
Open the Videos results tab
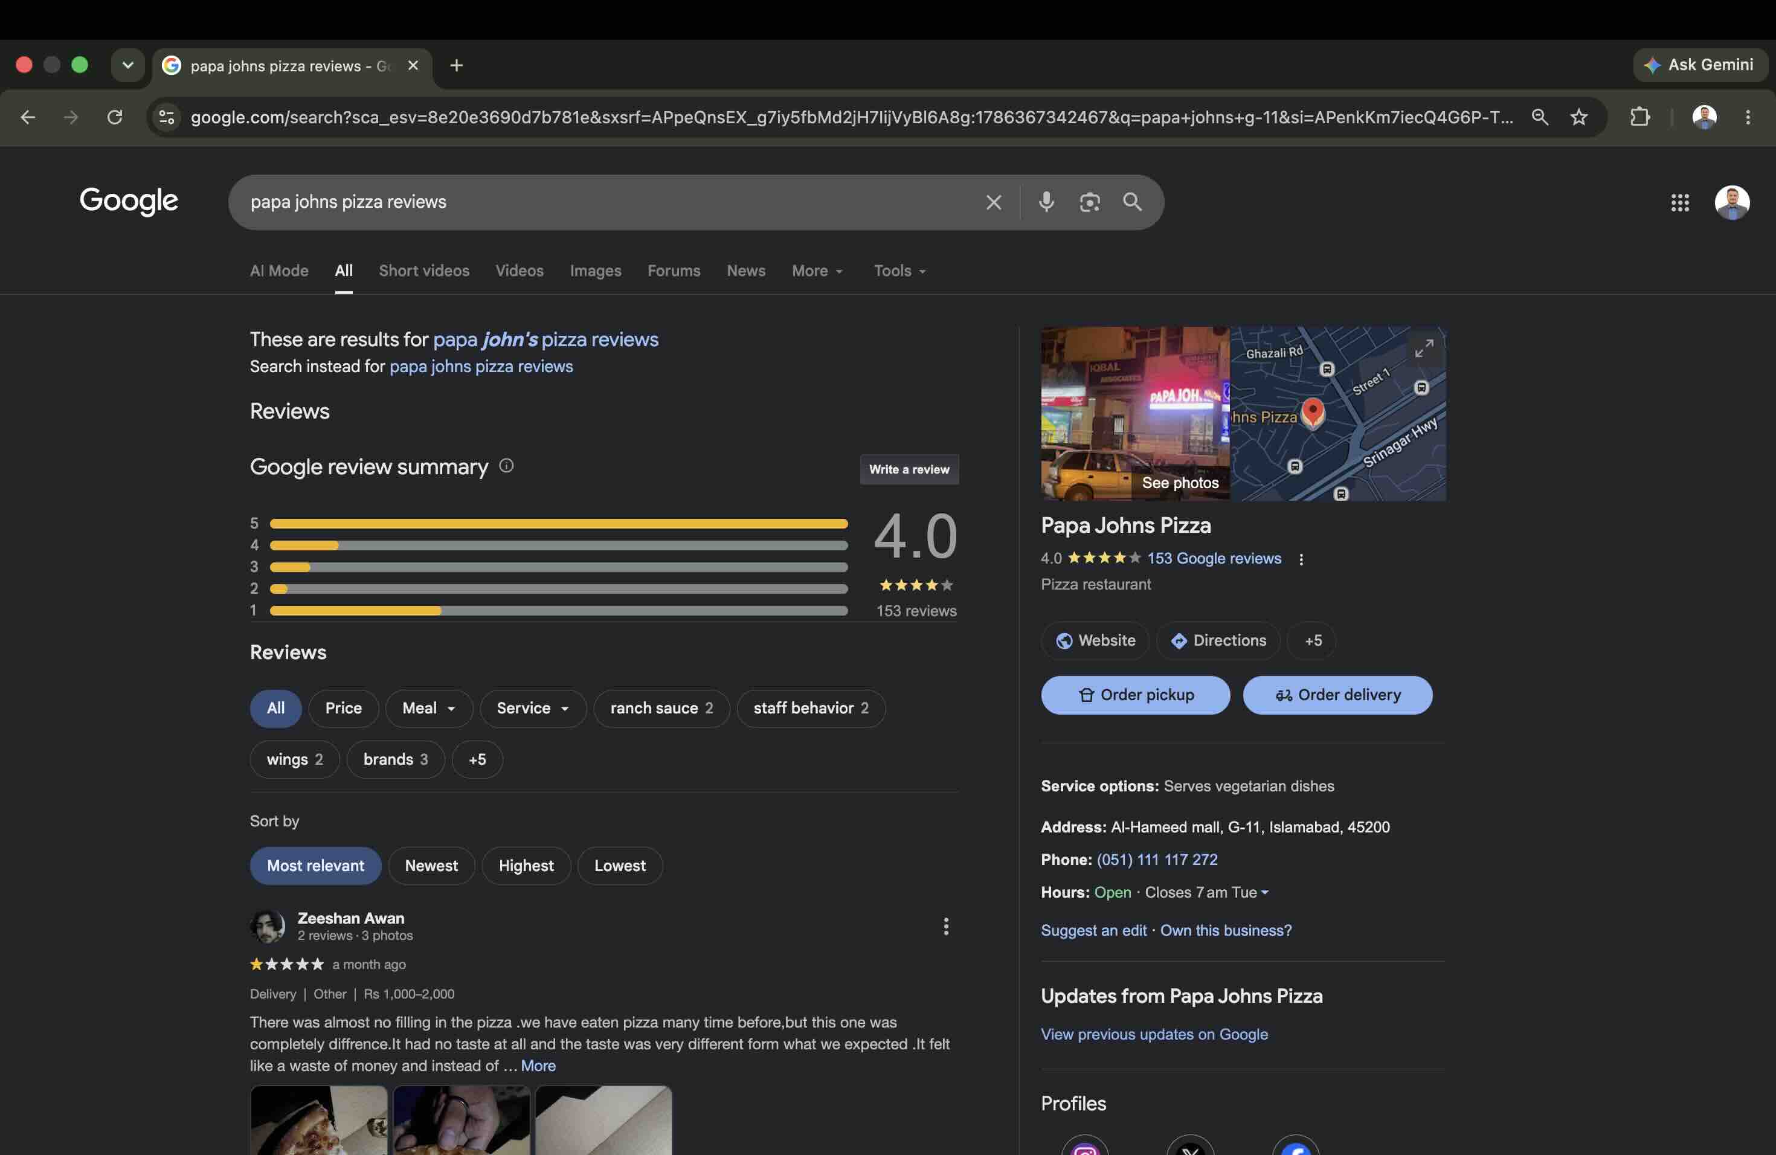tap(520, 271)
